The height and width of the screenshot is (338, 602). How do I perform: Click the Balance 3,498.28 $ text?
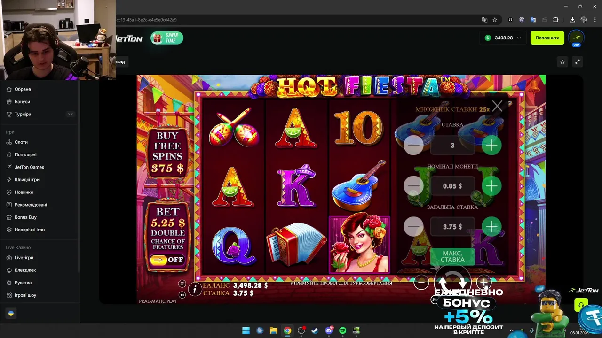click(235, 285)
